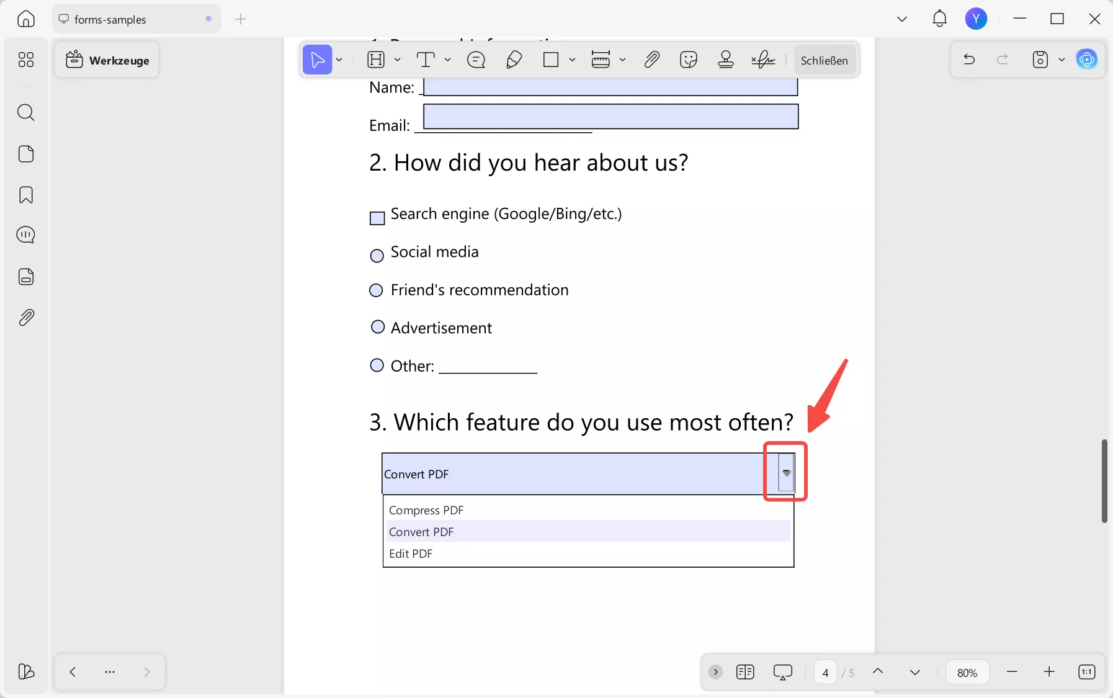Open the Werkzeuge panel
Image resolution: width=1113 pixels, height=698 pixels.
click(107, 60)
